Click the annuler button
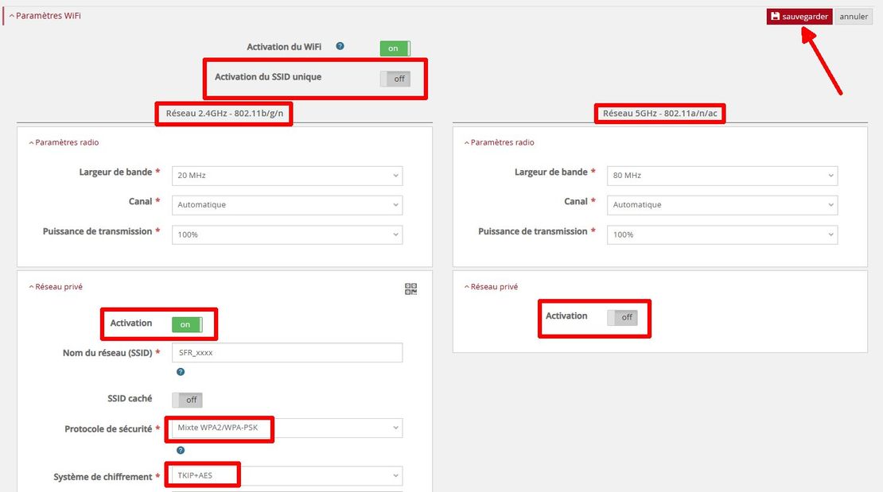Image resolution: width=883 pixels, height=492 pixels. click(854, 17)
